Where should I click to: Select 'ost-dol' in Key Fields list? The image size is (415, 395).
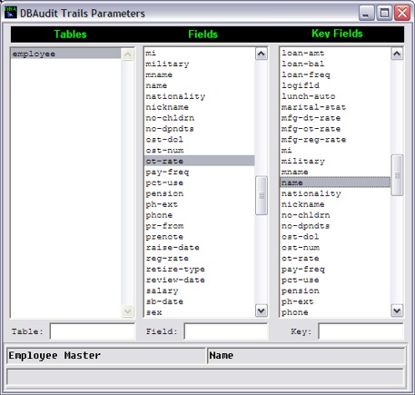pos(335,237)
